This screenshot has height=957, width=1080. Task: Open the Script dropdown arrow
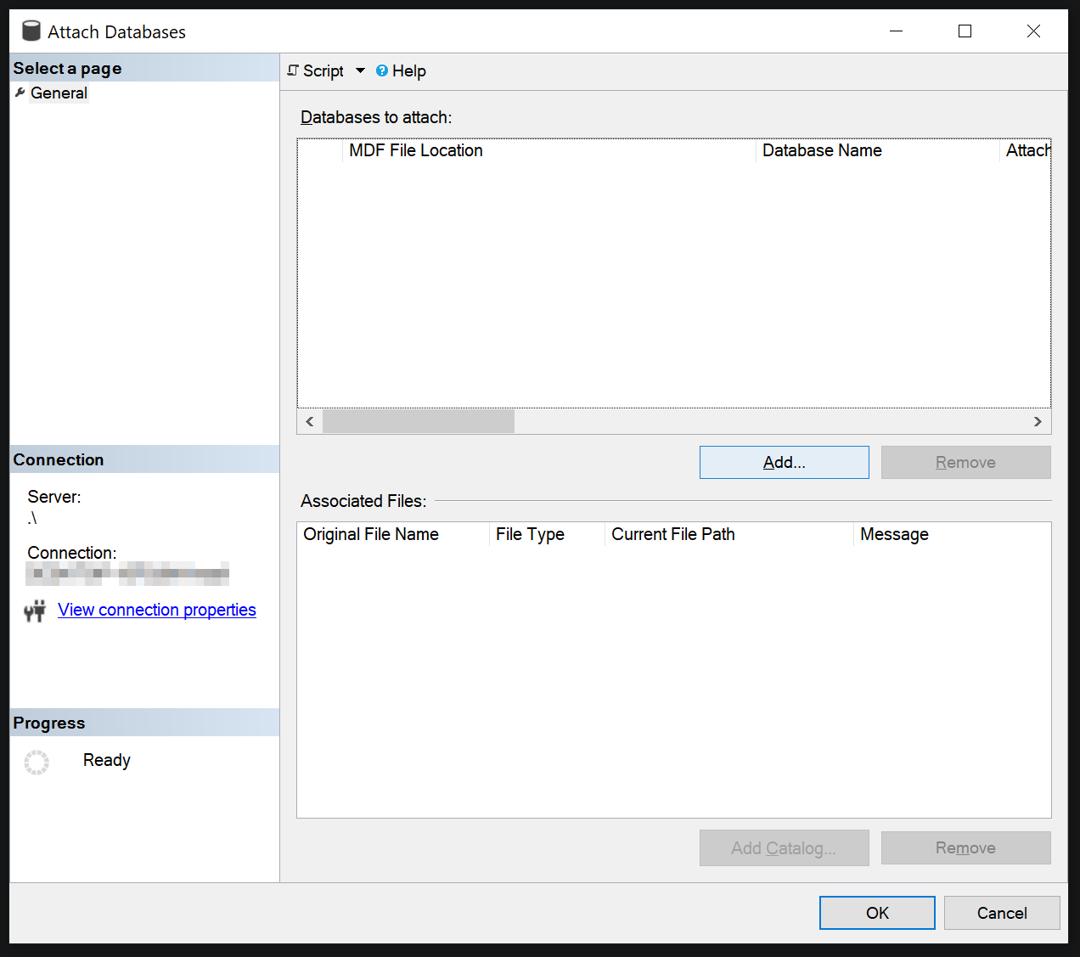[360, 70]
